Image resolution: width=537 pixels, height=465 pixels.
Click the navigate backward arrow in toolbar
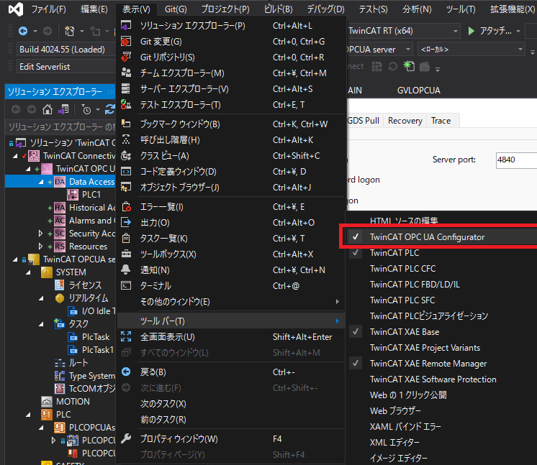pos(23,31)
